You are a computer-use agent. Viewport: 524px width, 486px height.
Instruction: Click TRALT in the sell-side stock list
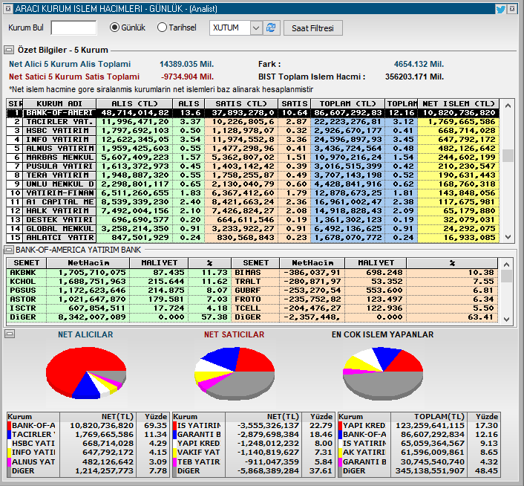(248, 282)
